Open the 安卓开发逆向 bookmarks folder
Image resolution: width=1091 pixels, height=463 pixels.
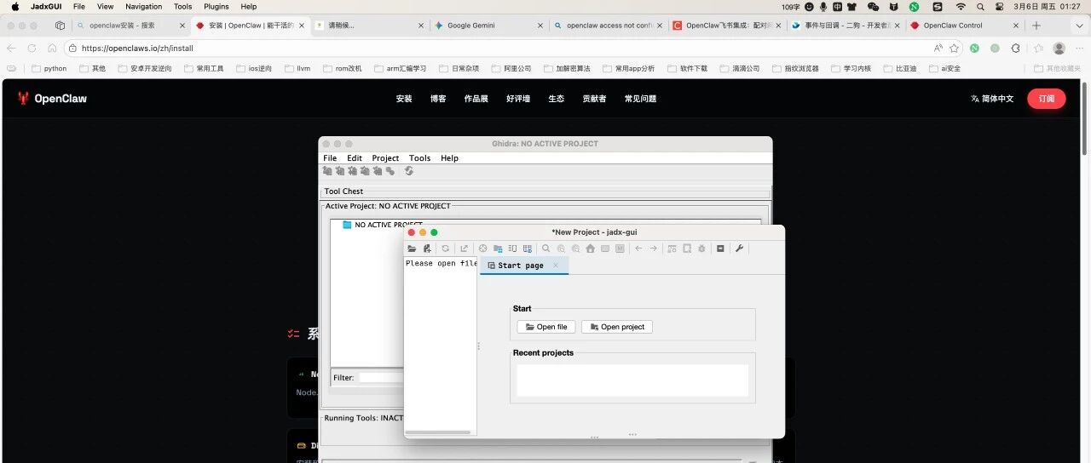click(x=145, y=68)
